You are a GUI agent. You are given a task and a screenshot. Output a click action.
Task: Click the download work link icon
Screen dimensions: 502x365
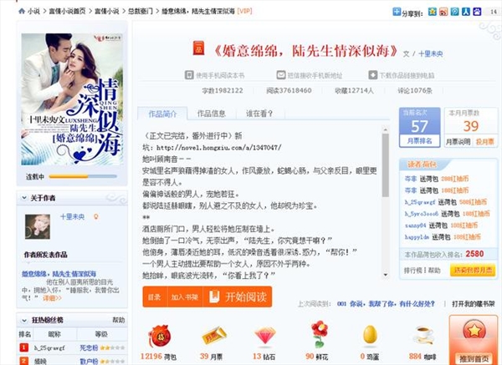click(372, 75)
